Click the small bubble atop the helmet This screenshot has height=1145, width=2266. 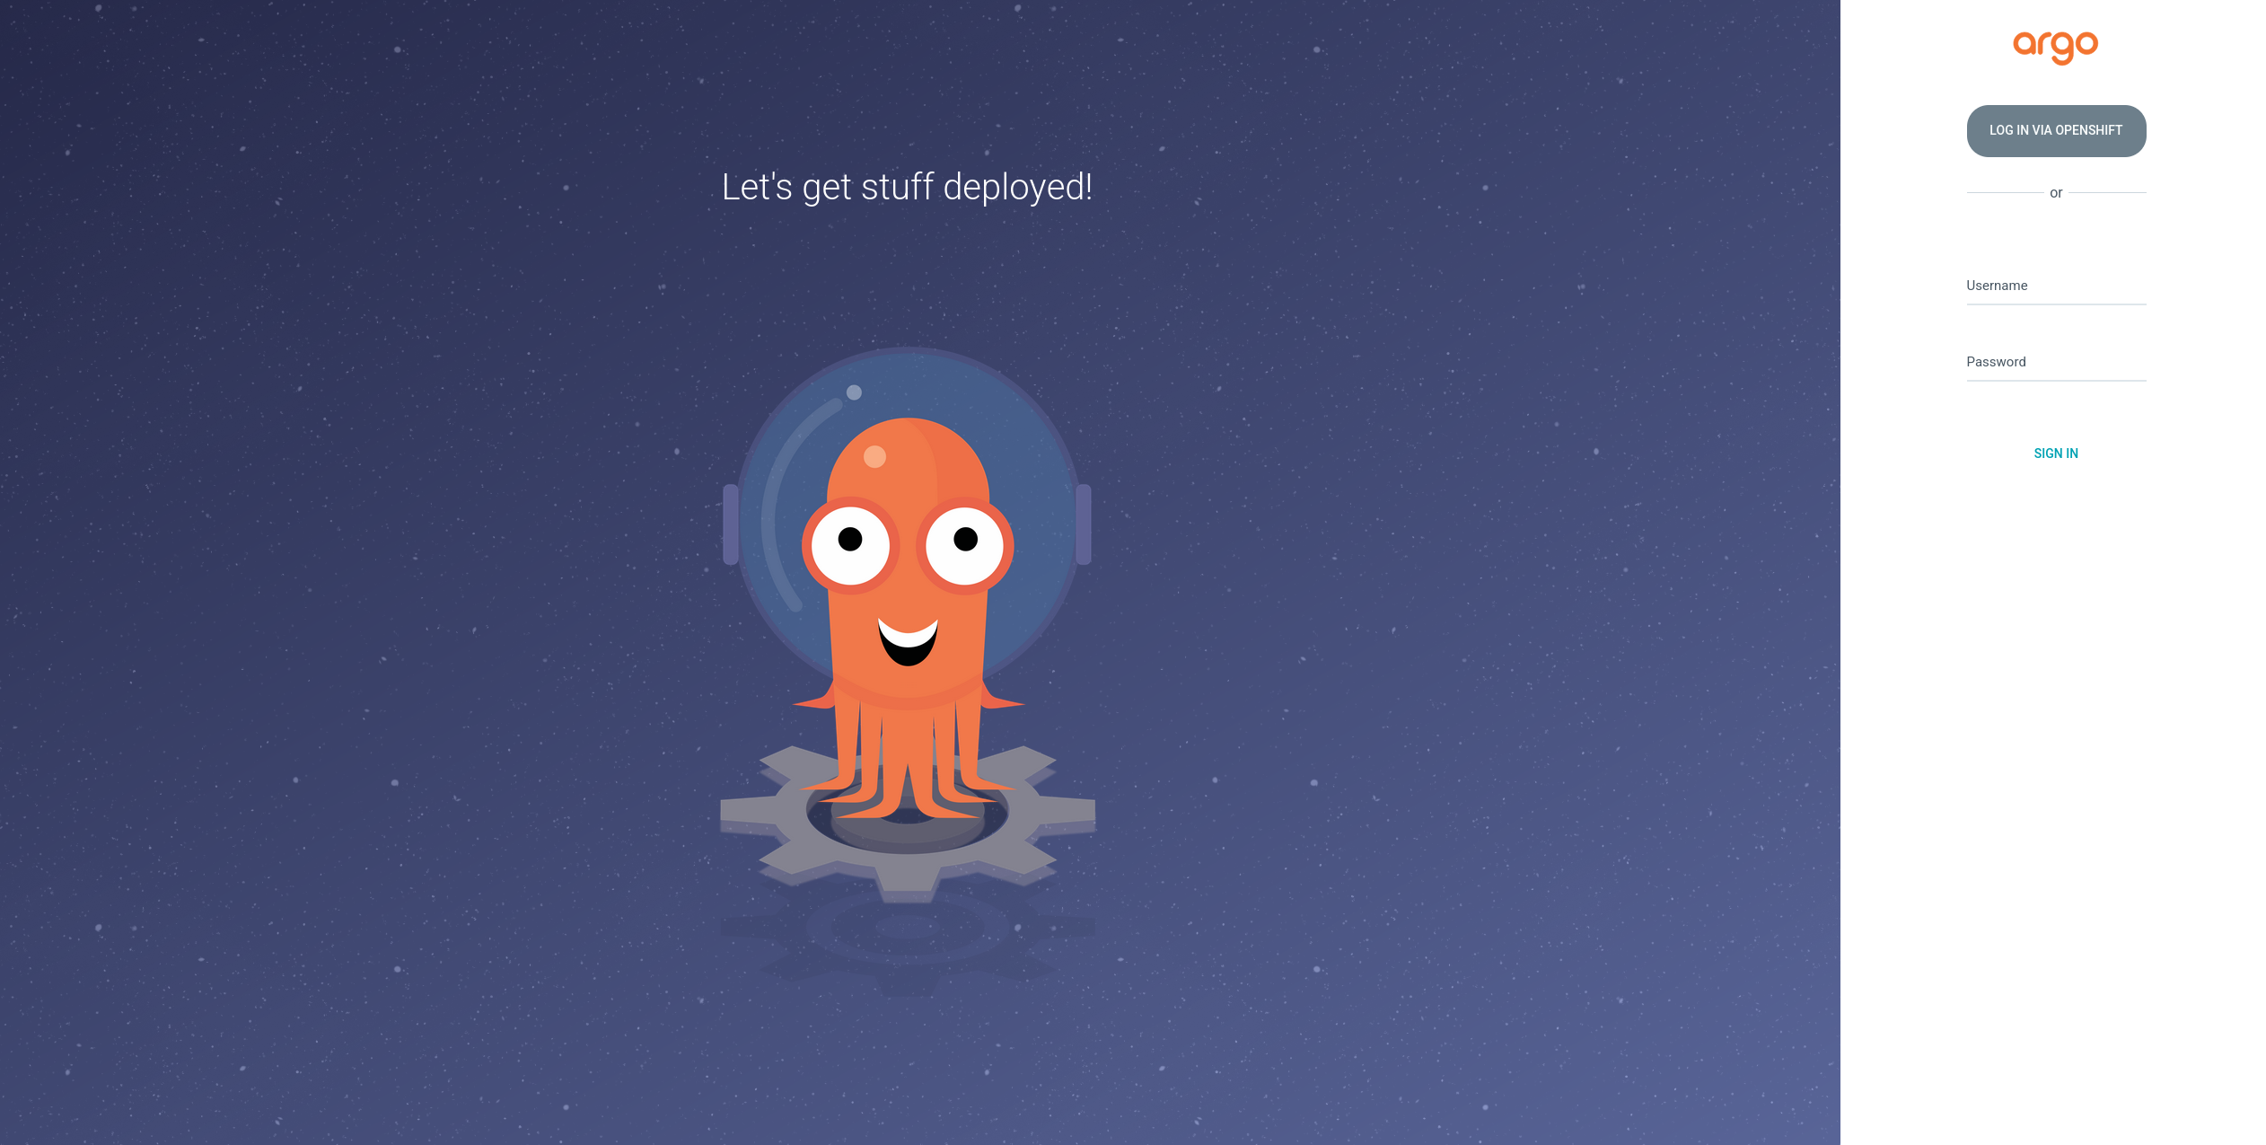854,392
